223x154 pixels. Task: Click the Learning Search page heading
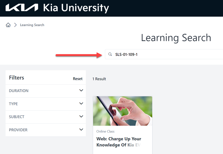click(176, 38)
